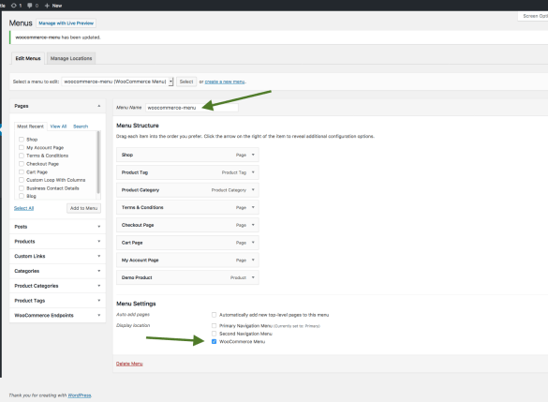Click the New plus icon in admin bar
The height and width of the screenshot is (402, 548).
[47, 6]
